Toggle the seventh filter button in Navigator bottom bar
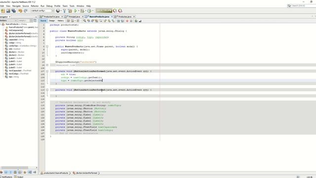The width and height of the screenshot is (316, 178). 30,172
